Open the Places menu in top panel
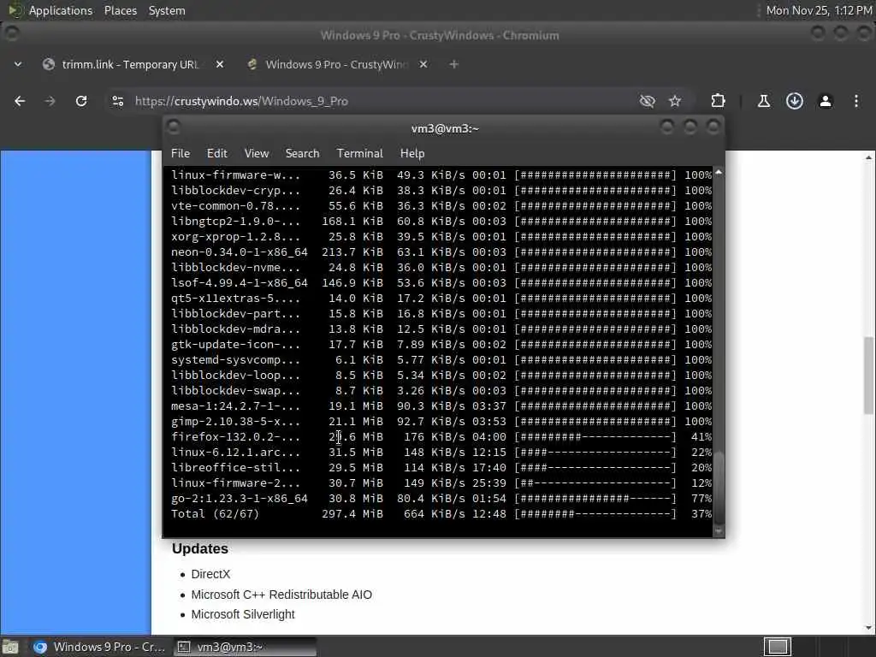Image resolution: width=876 pixels, height=657 pixels. click(x=121, y=10)
